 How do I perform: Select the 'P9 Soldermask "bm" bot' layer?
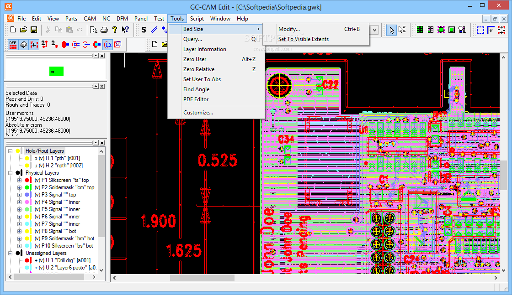64,238
